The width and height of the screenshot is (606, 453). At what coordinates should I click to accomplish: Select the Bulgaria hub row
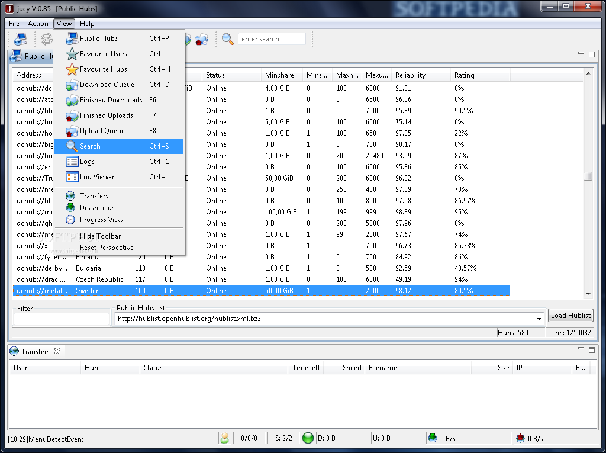(x=261, y=268)
